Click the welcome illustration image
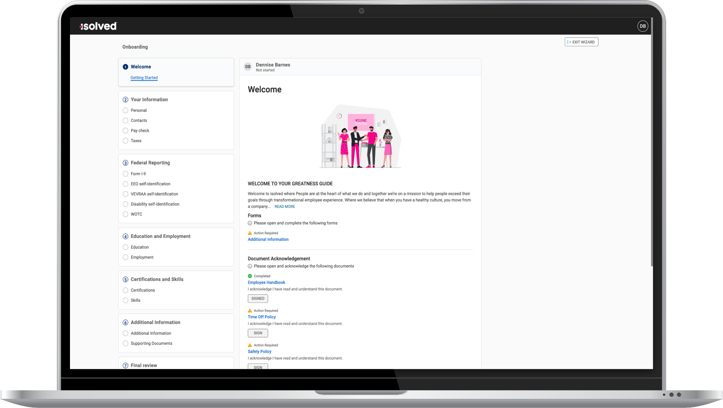The image size is (723, 408). pos(360,136)
